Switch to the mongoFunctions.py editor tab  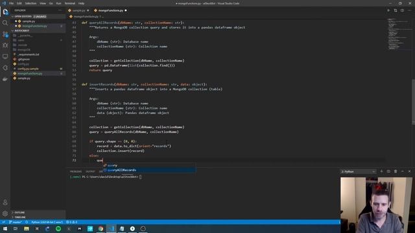pos(110,10)
